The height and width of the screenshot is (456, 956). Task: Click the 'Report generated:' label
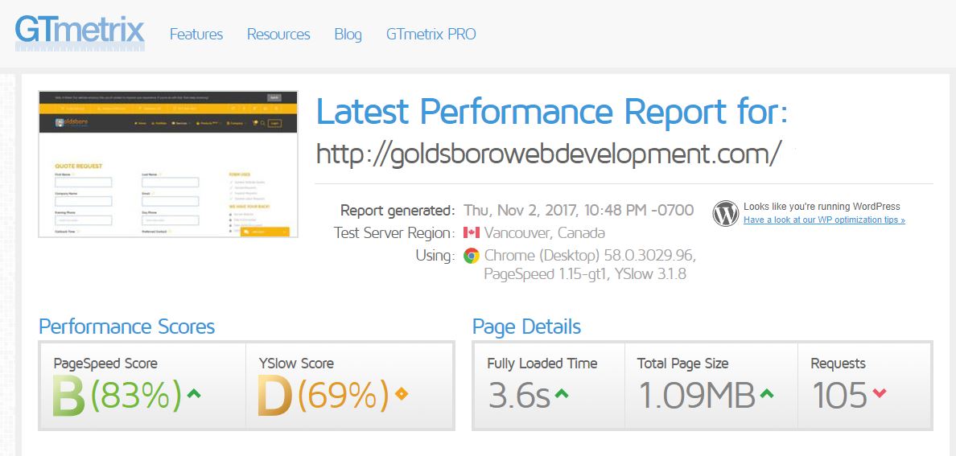pos(398,211)
